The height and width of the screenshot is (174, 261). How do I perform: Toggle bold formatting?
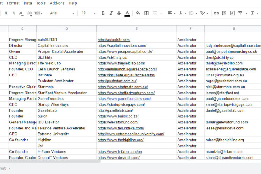(103, 13)
